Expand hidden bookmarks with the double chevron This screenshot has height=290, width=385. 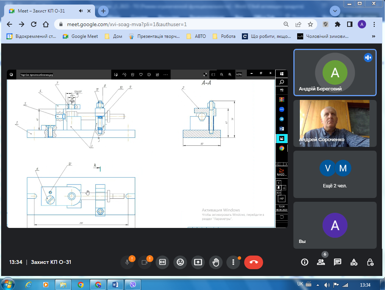[x=374, y=36]
